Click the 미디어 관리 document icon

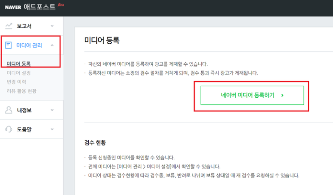click(8, 45)
